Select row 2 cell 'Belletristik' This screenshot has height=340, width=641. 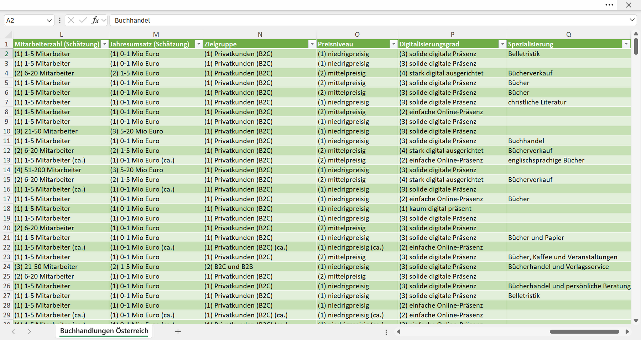click(569, 54)
